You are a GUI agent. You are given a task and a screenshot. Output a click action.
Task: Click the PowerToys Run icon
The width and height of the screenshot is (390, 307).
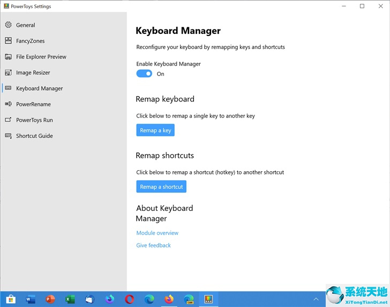click(8, 120)
